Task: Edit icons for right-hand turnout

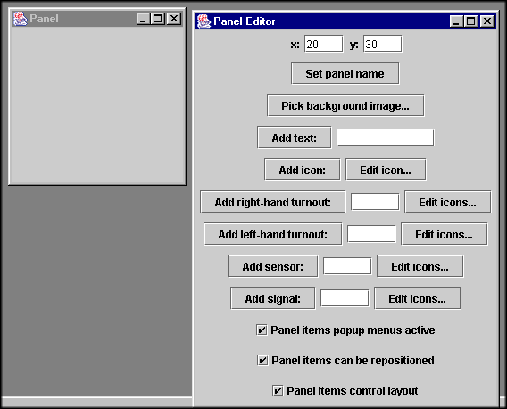Action: pyautogui.click(x=447, y=202)
